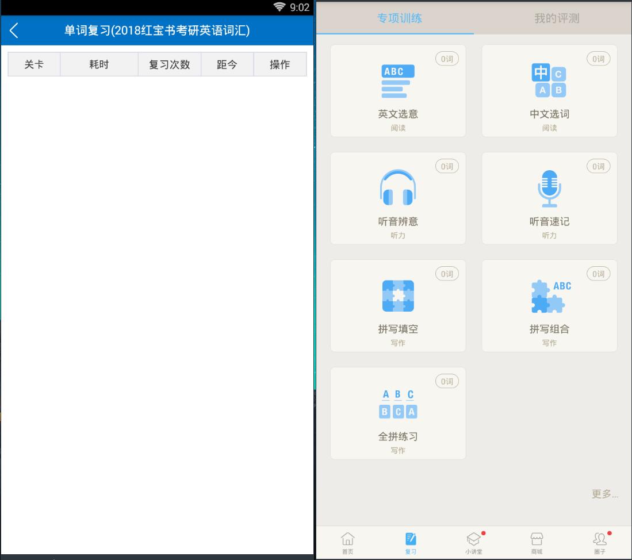Image resolution: width=632 pixels, height=560 pixels.
Task: Click the 0词 badge on 中文选词
Action: click(599, 59)
